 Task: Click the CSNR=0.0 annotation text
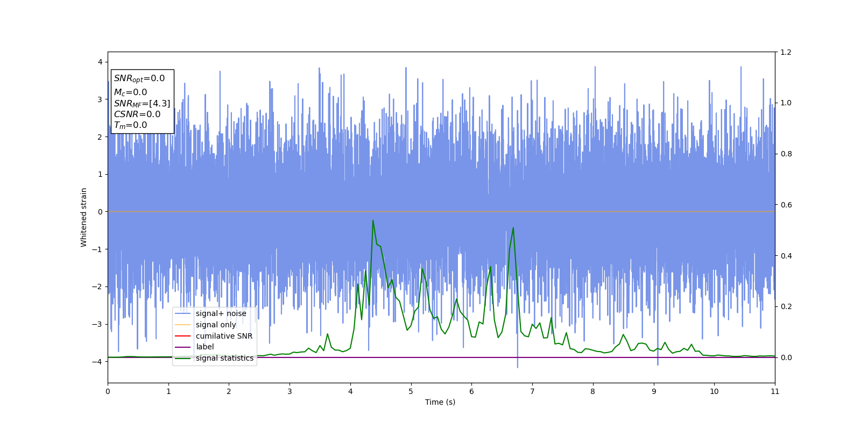click(x=137, y=114)
